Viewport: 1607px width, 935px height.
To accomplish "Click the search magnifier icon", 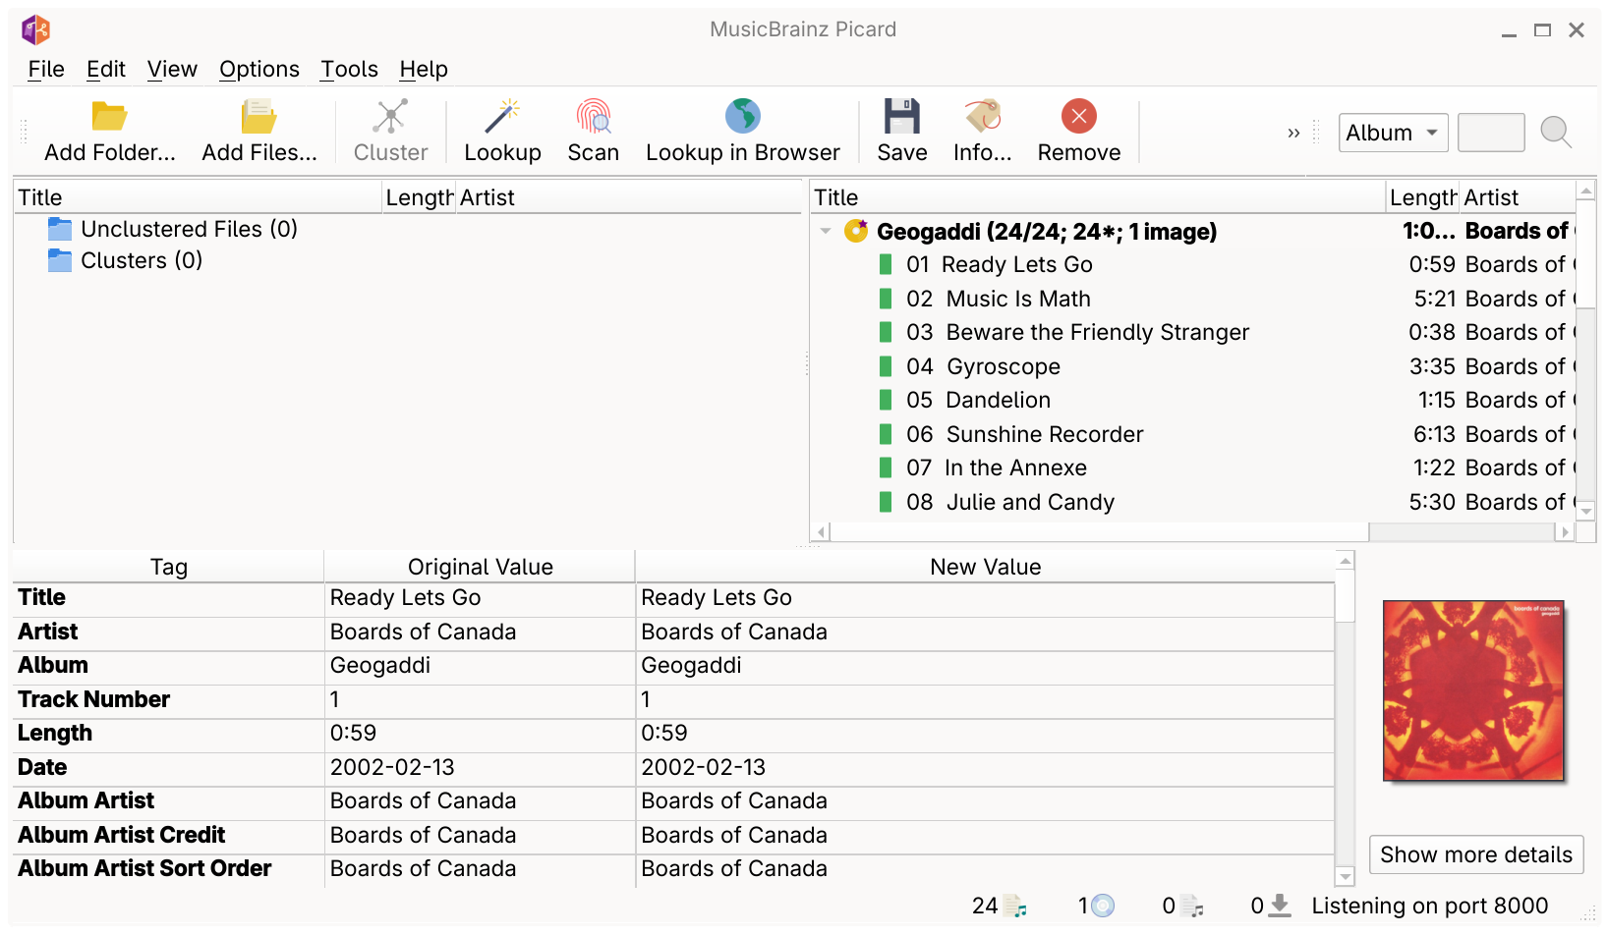I will [x=1555, y=132].
